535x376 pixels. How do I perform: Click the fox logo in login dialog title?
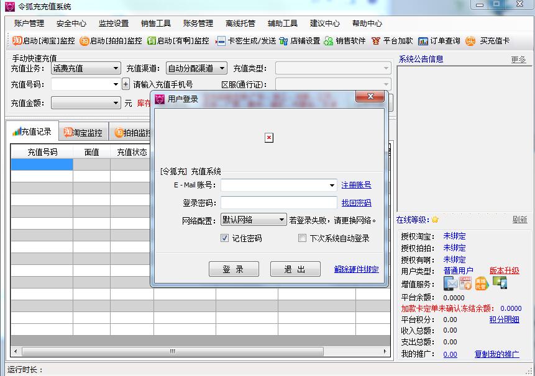[160, 99]
